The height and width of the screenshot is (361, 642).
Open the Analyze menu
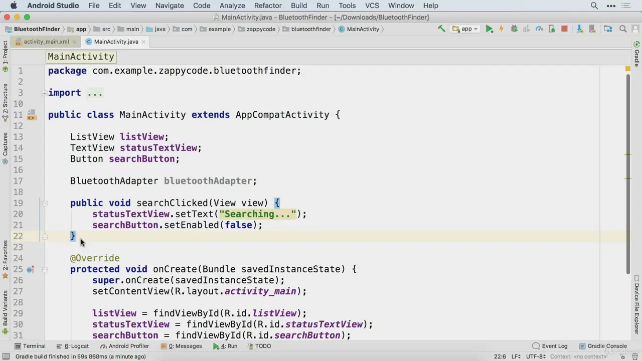232,6
